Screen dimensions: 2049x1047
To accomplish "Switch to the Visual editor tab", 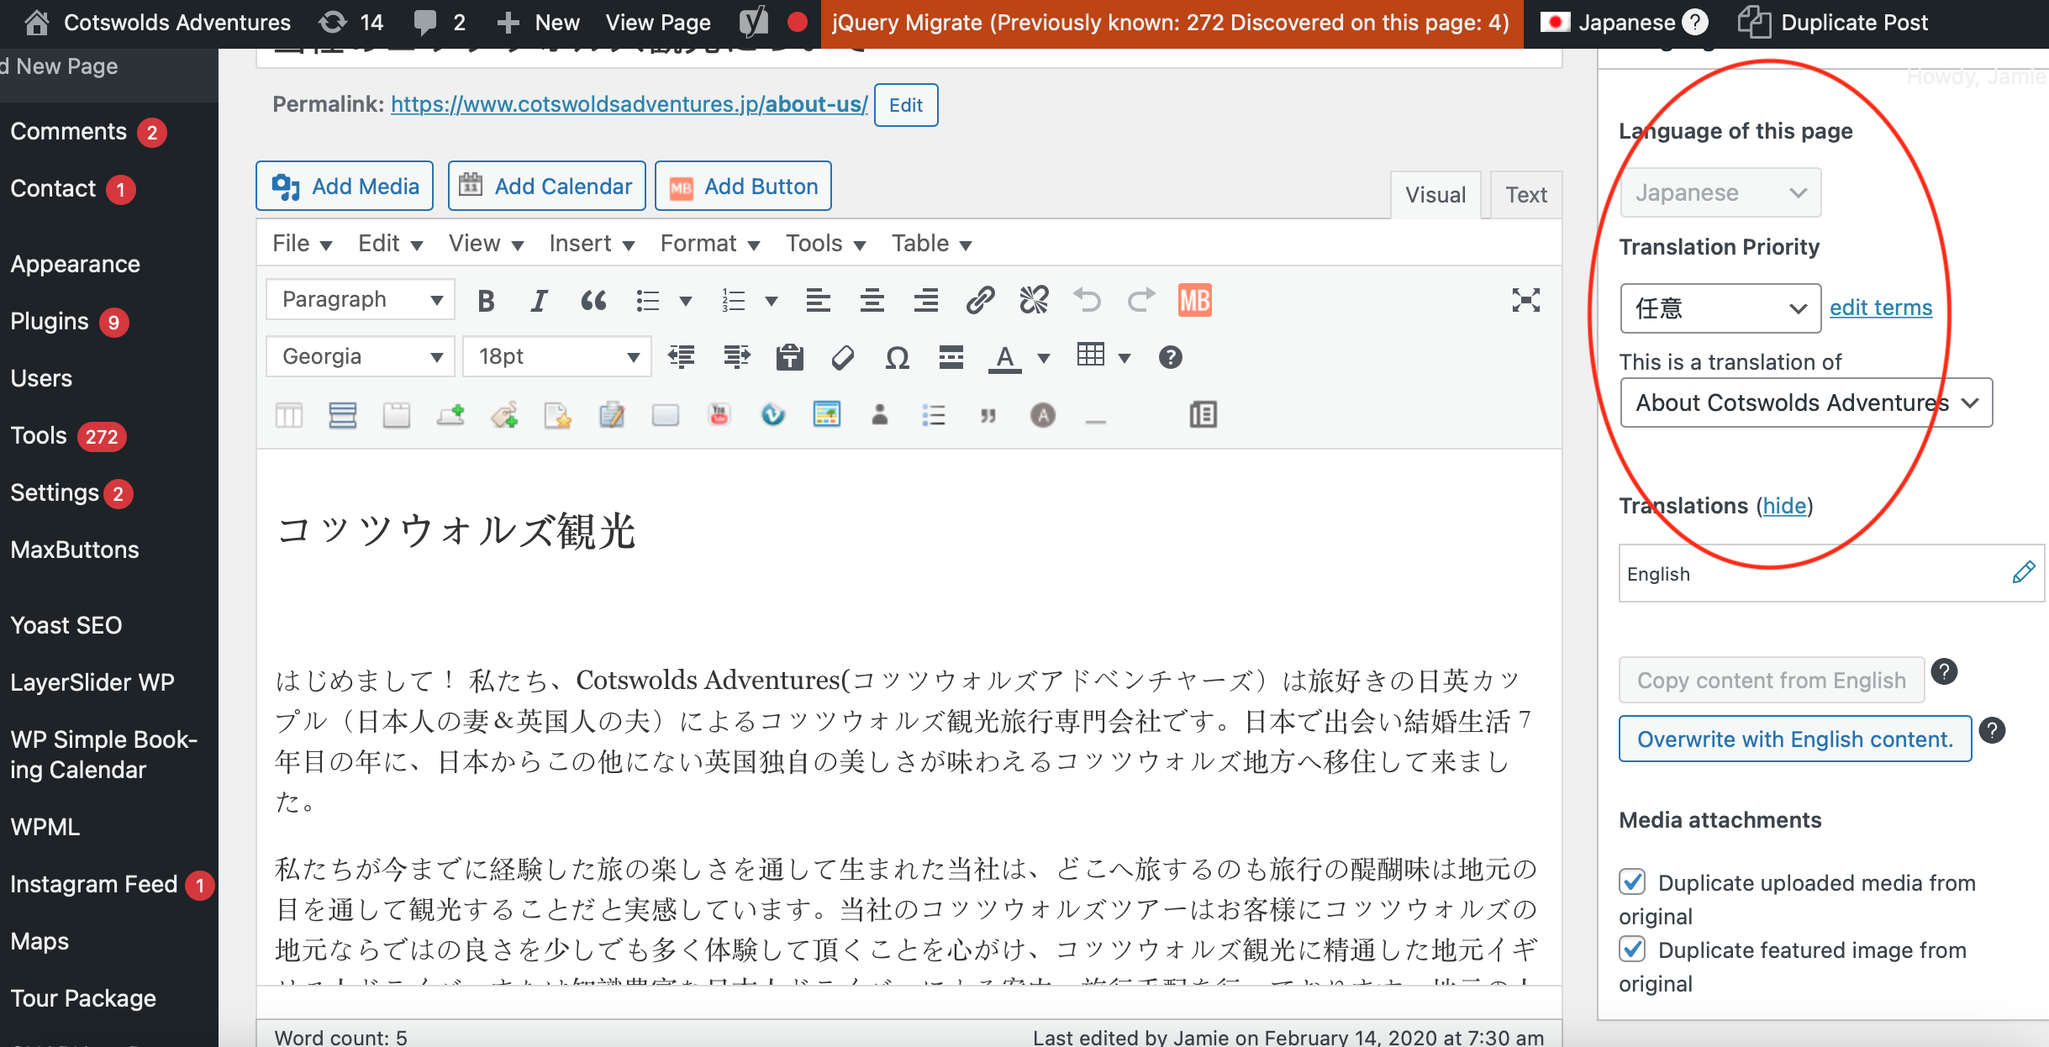I will (1435, 195).
